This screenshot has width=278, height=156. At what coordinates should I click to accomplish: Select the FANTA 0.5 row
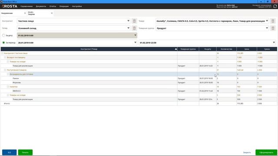pos(139,91)
